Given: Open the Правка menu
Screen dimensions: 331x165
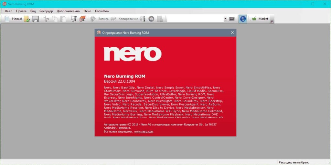Looking at the screenshot, I should point(21,11).
